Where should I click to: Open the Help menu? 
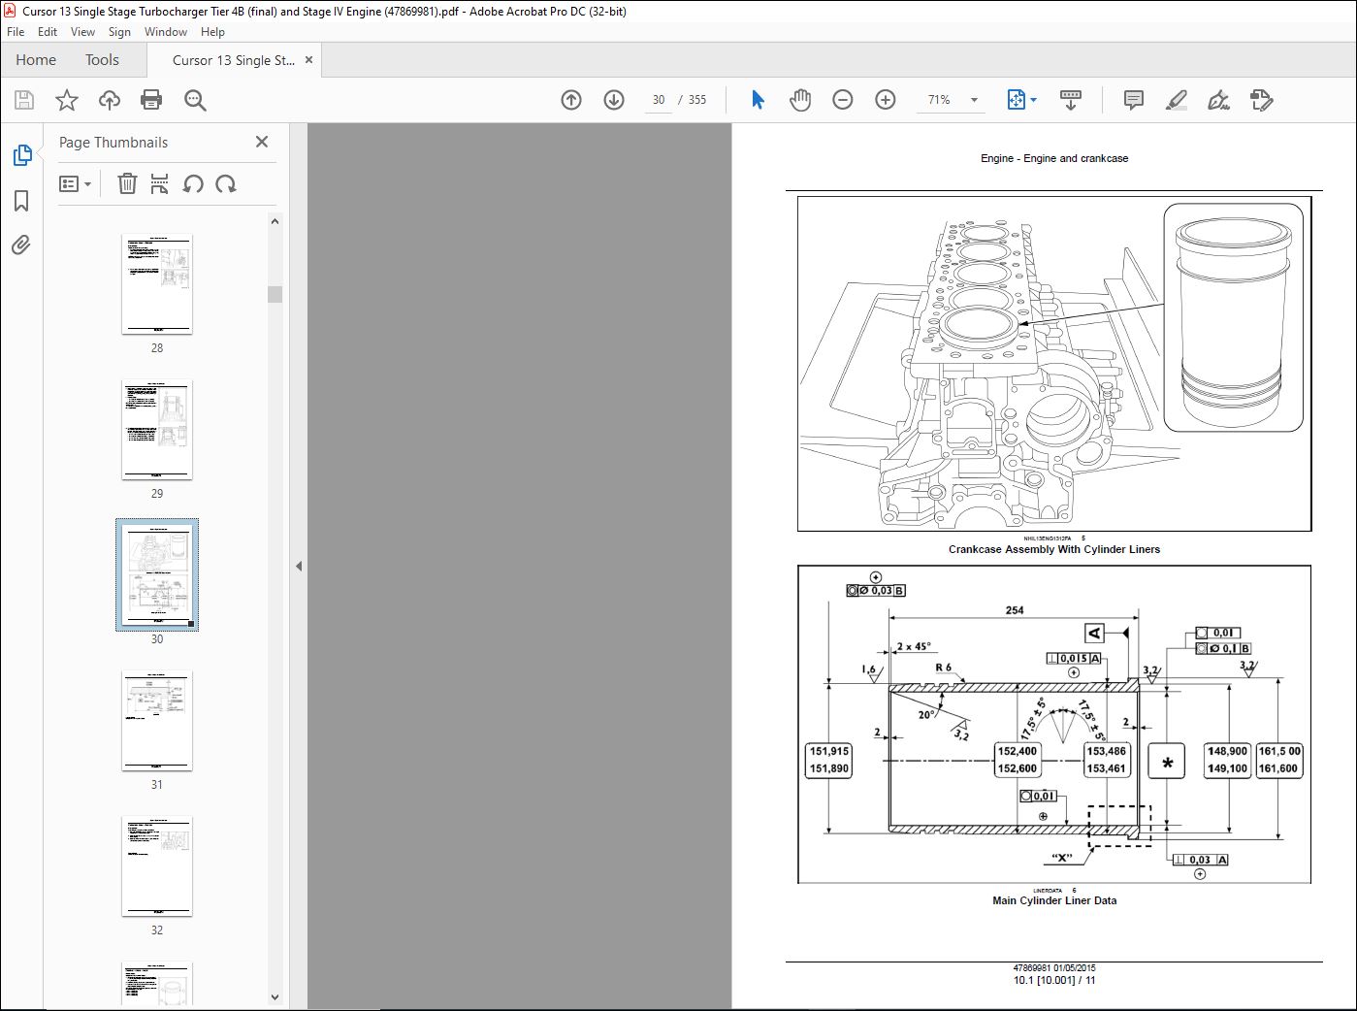(212, 32)
